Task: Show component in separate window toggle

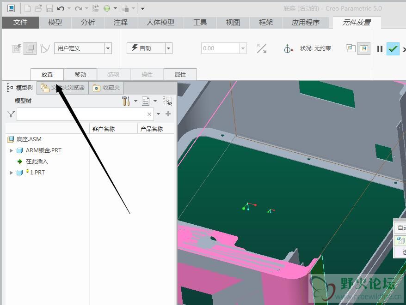Action: coord(351,48)
